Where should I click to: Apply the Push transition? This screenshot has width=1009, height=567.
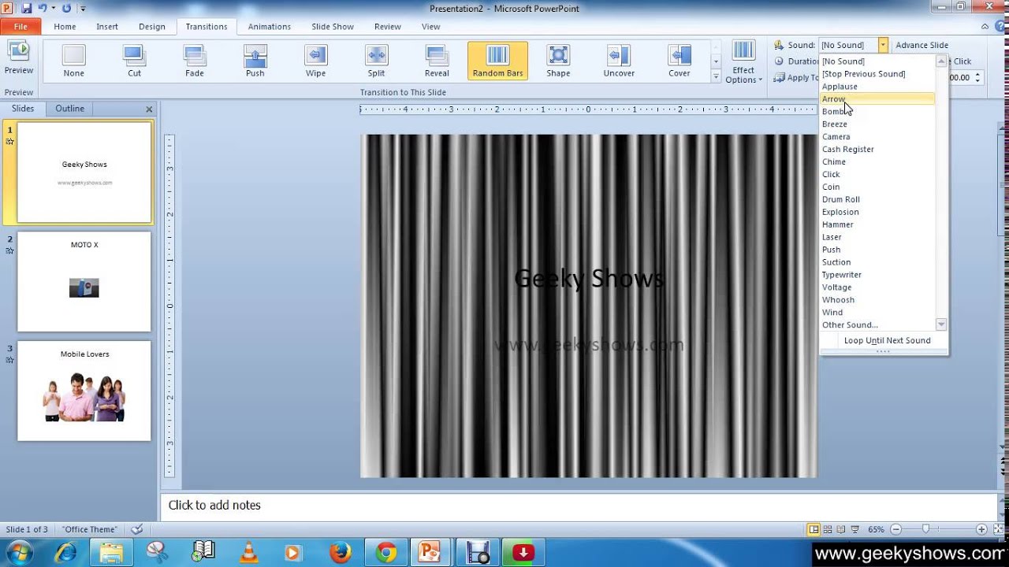pos(255,61)
